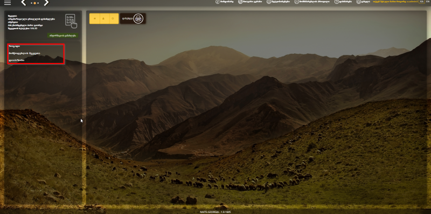Click the yellow a.admin1 username text
Screen dimensions: 431x214
coord(395,2)
